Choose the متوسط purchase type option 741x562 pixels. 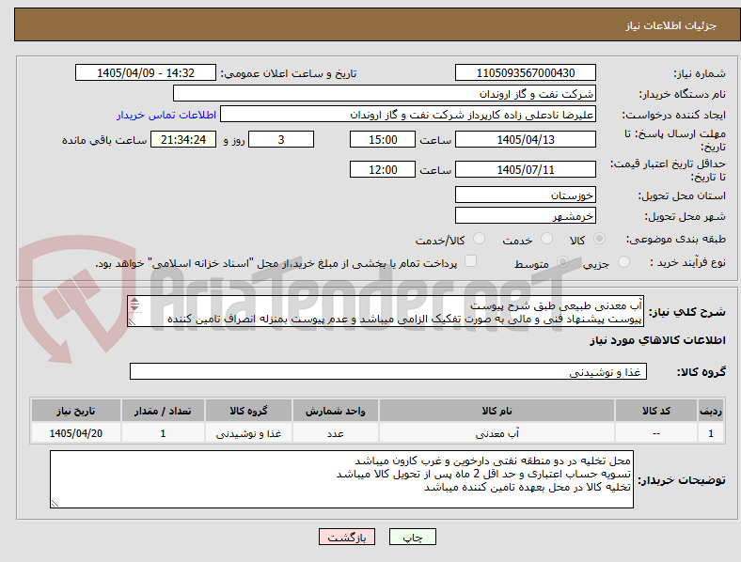click(562, 262)
